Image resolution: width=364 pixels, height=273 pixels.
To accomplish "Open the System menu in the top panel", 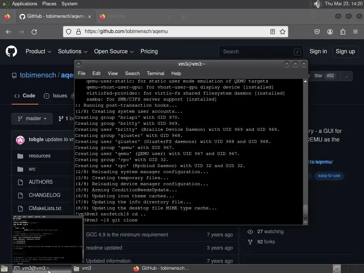I will click(69, 4).
